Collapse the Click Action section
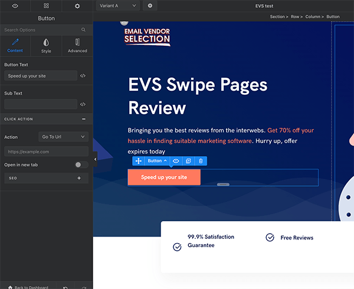The image size is (354, 289). click(84, 119)
